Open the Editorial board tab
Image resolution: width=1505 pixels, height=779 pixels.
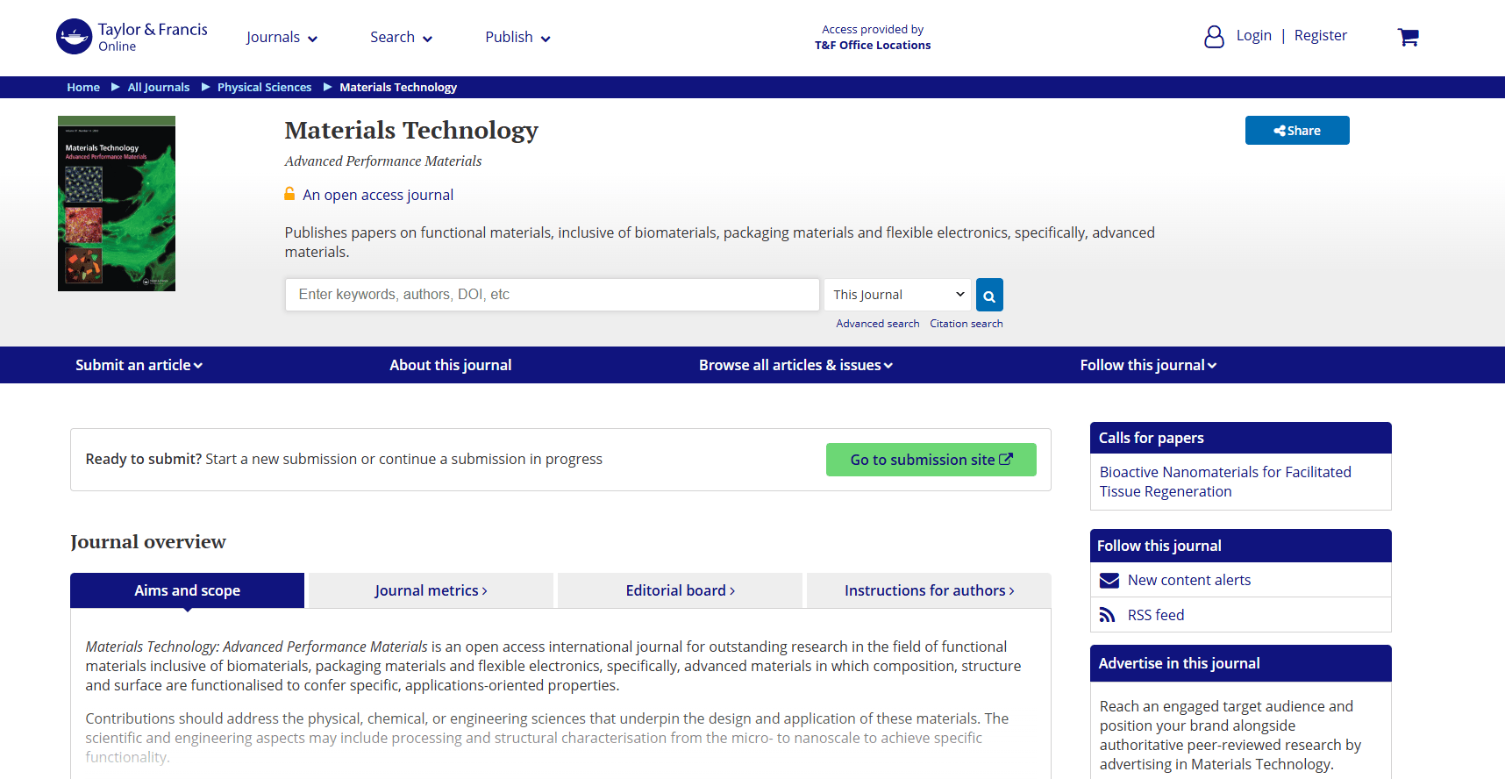point(680,590)
